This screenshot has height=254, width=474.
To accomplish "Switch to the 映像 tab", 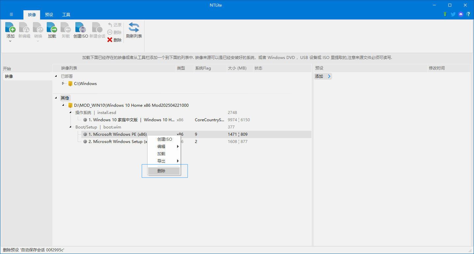I will [x=32, y=15].
